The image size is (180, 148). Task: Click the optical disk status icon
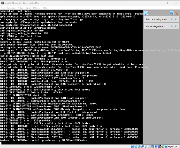[136, 146]
